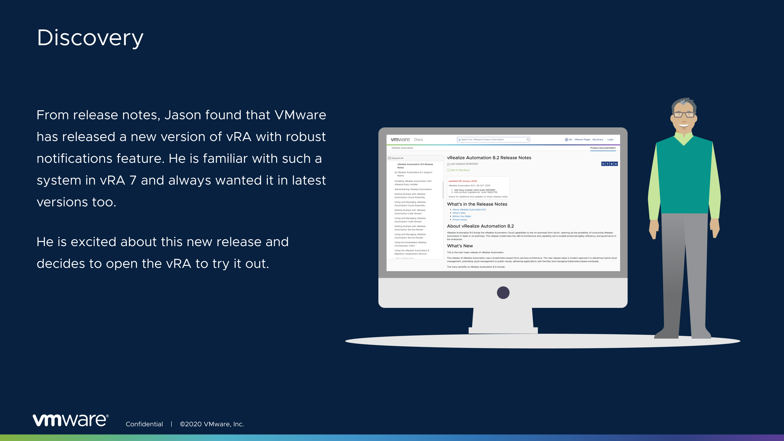Click the VMware logo in the Docs header

point(400,139)
